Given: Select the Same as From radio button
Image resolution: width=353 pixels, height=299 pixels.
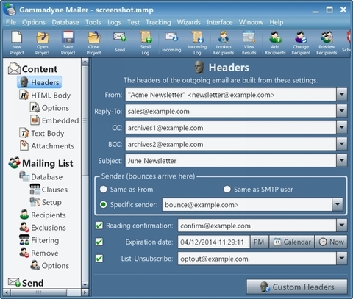Looking at the screenshot, I should tap(104, 190).
